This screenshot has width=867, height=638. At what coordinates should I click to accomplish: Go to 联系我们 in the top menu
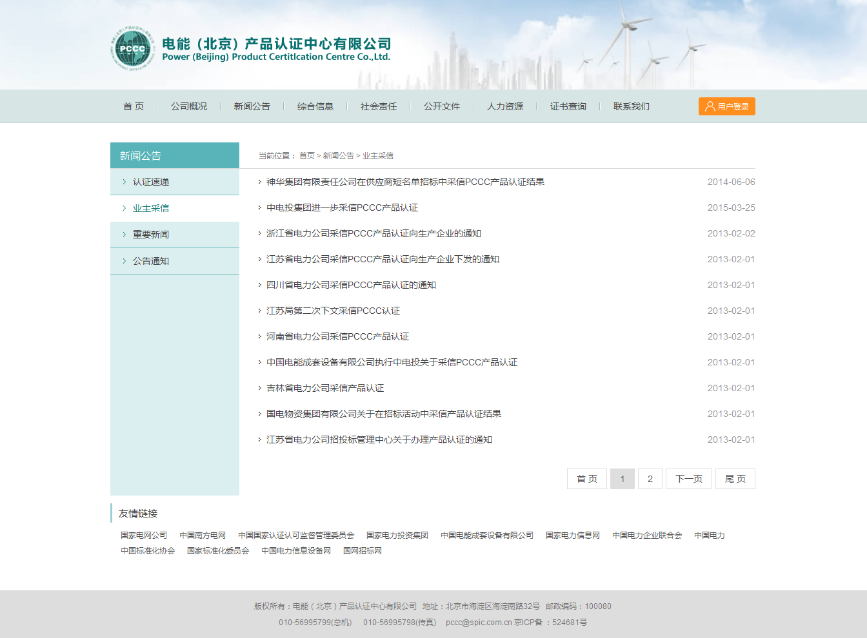(632, 106)
